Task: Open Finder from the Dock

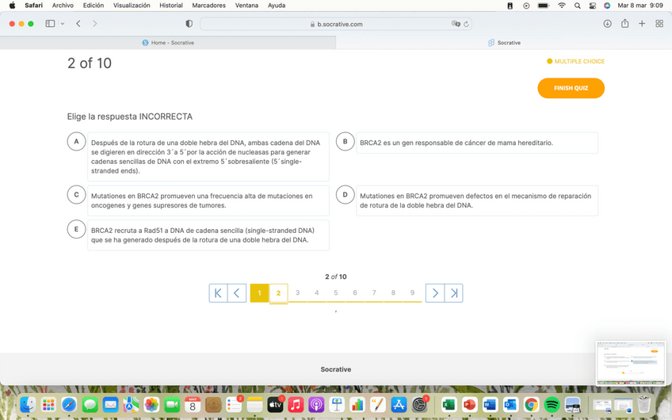Action: (29, 405)
